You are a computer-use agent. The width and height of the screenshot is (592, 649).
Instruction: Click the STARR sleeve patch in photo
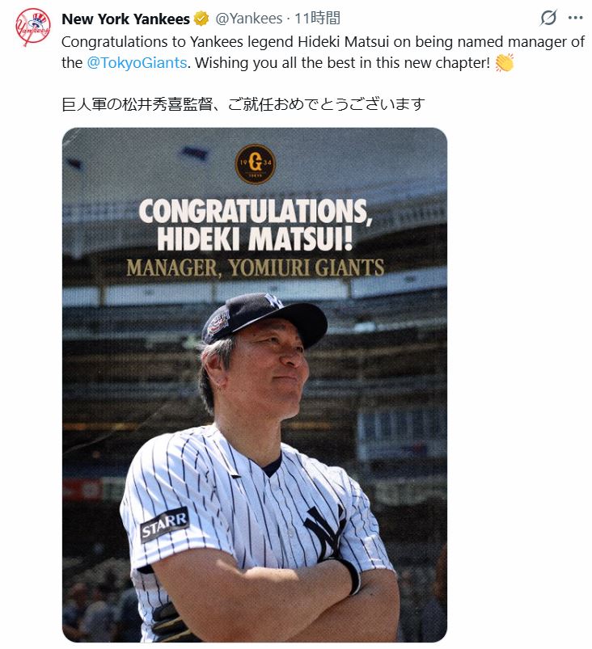coord(164,525)
